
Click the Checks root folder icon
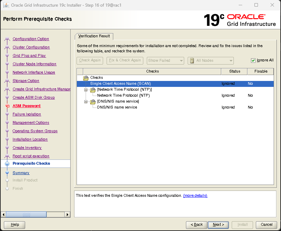86,78
